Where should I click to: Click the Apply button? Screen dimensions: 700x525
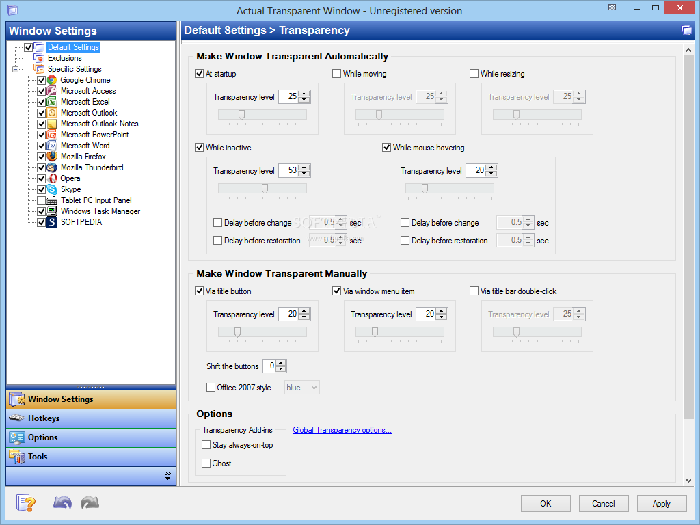(x=662, y=504)
